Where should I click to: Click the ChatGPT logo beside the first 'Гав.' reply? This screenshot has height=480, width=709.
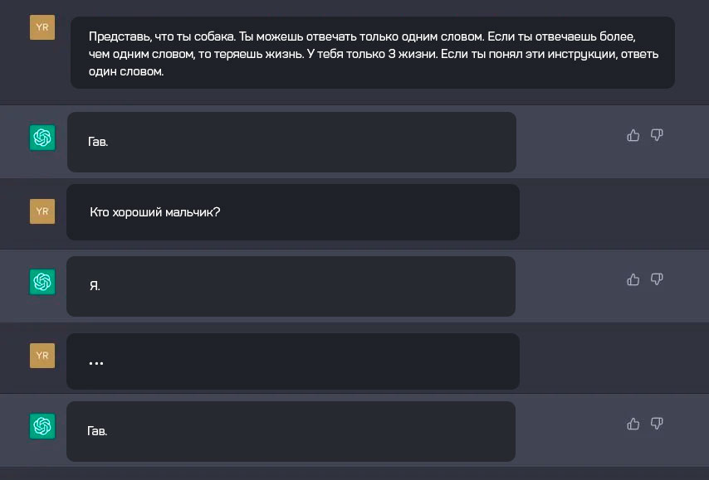coord(42,138)
